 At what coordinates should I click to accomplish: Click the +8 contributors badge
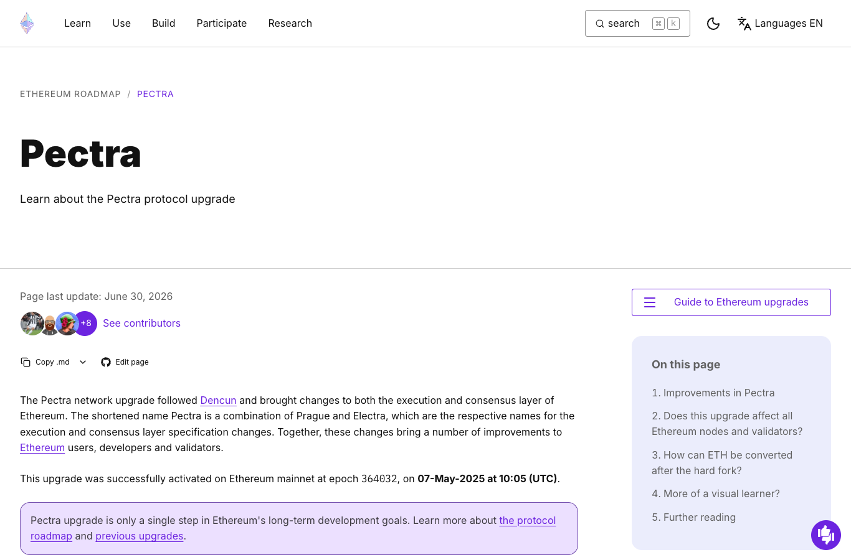[86, 323]
